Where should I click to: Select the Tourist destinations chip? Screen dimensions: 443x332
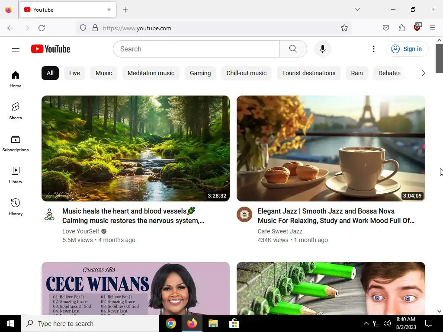point(309,73)
